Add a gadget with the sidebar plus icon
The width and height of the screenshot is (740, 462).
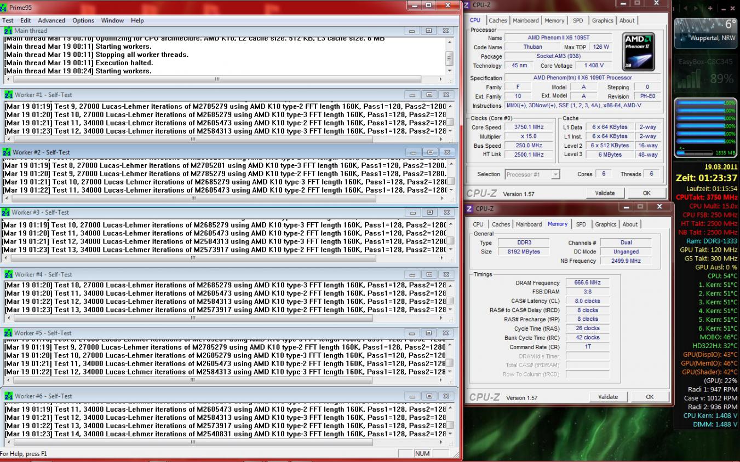point(710,9)
